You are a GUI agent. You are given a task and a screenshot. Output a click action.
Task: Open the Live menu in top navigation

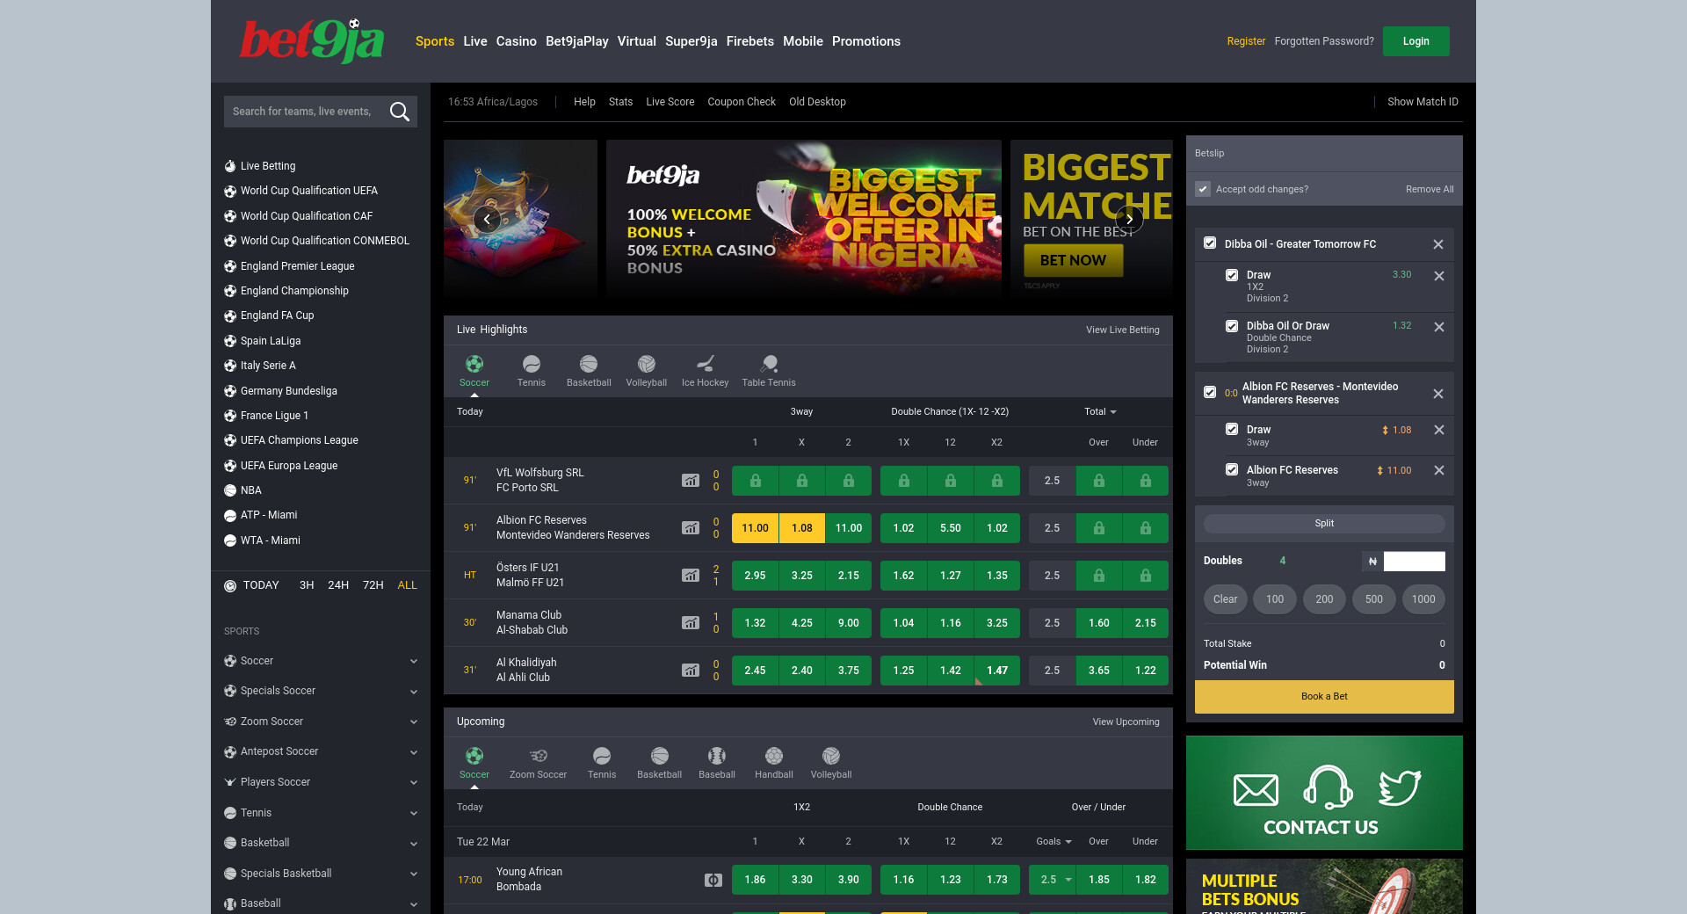point(475,41)
